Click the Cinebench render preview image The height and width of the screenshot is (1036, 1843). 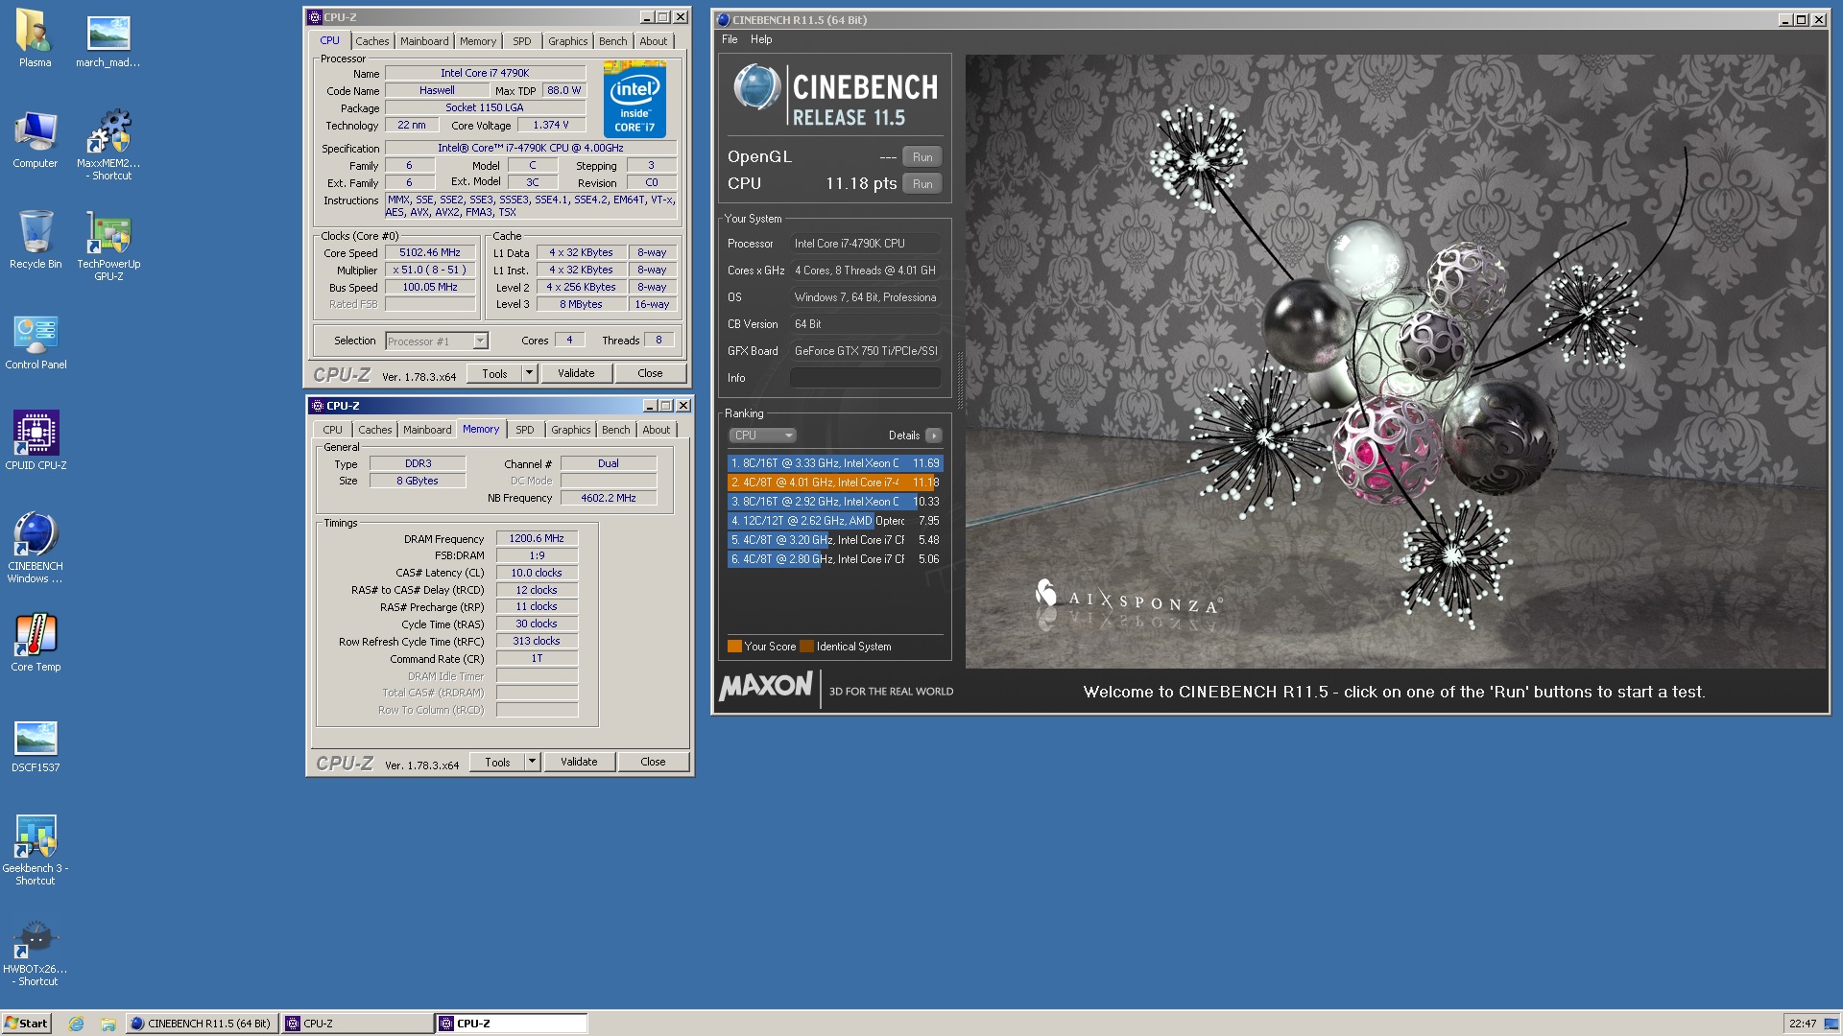pos(1396,362)
